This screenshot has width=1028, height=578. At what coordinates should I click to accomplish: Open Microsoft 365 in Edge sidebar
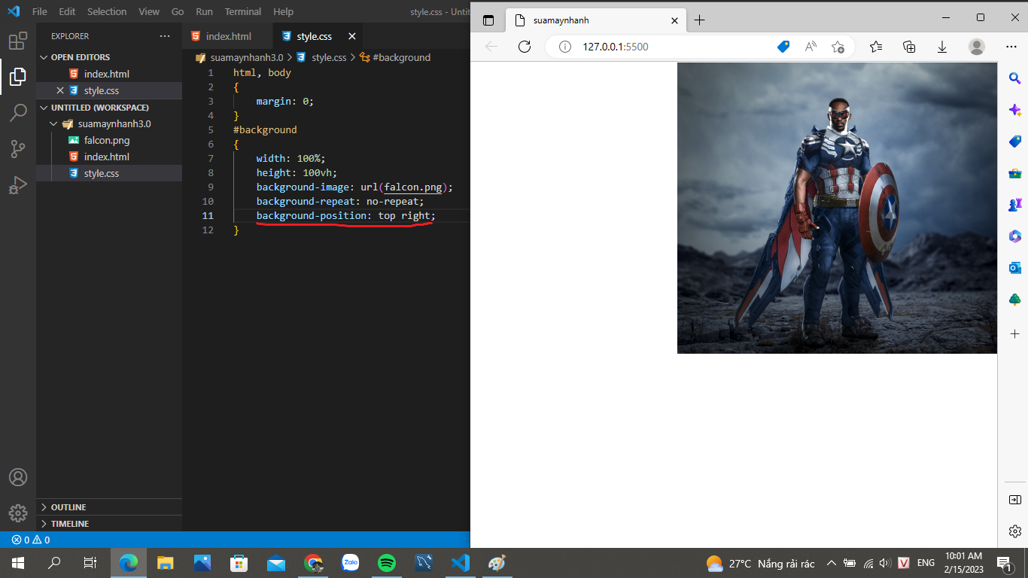tap(1014, 236)
